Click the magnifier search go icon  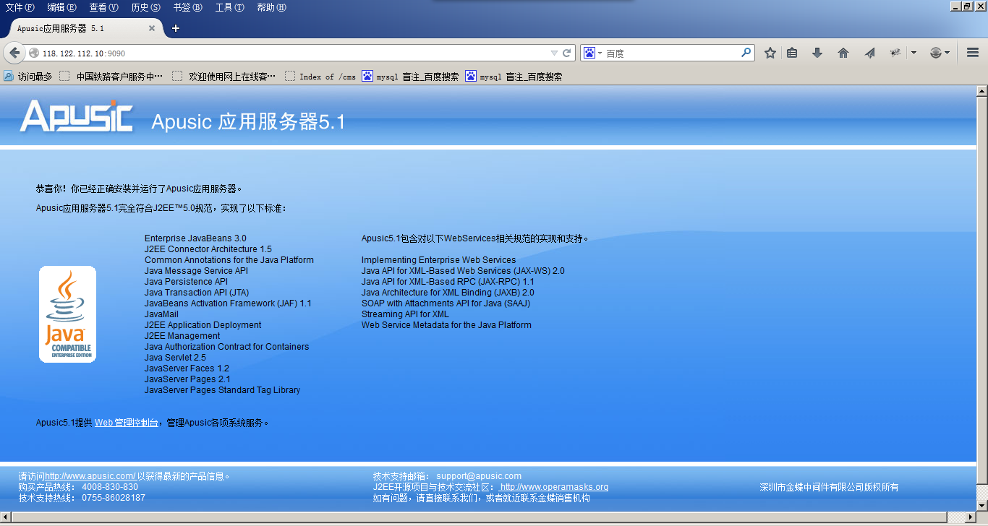pyautogui.click(x=746, y=53)
